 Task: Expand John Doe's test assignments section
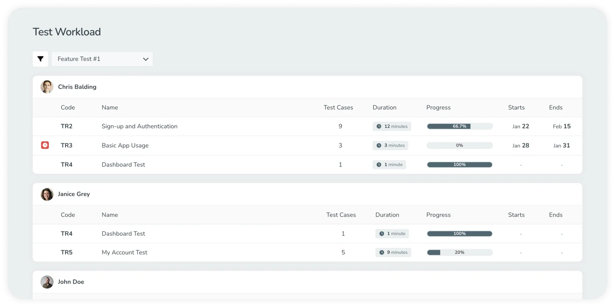[x=71, y=282]
